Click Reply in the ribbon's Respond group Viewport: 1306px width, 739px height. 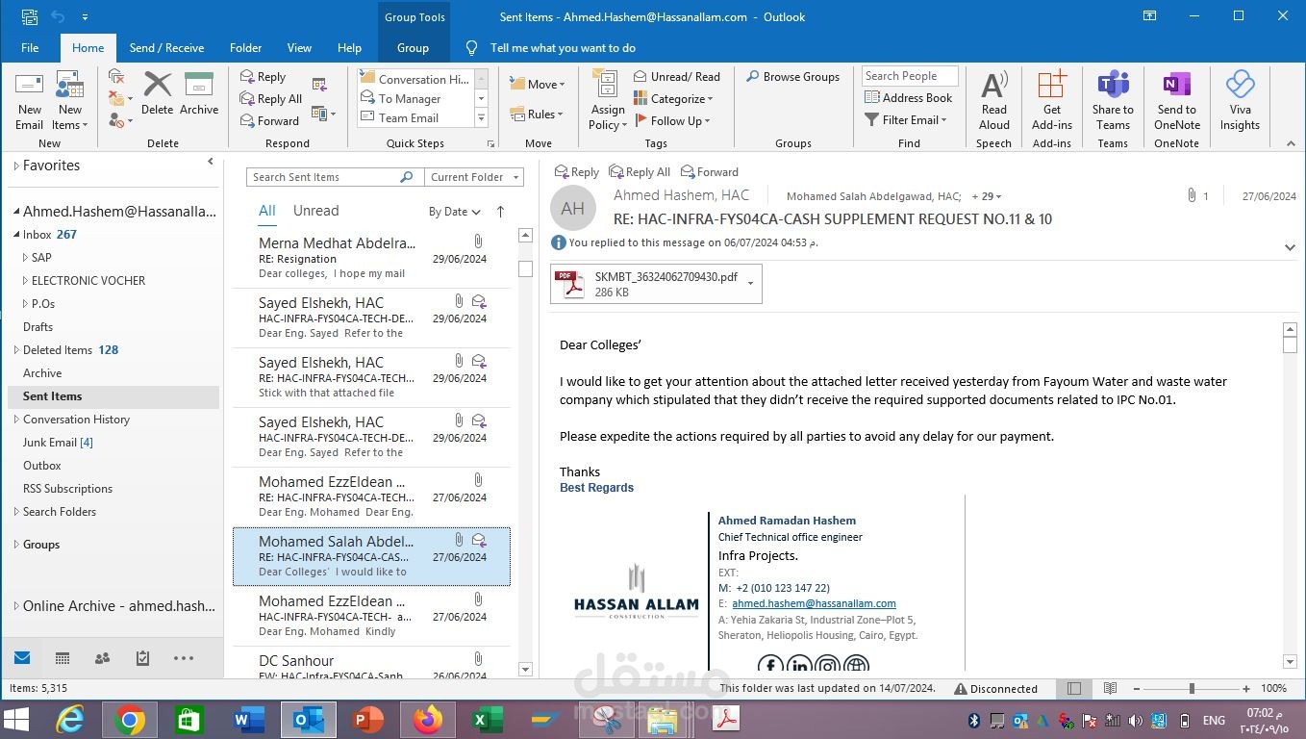click(x=263, y=77)
